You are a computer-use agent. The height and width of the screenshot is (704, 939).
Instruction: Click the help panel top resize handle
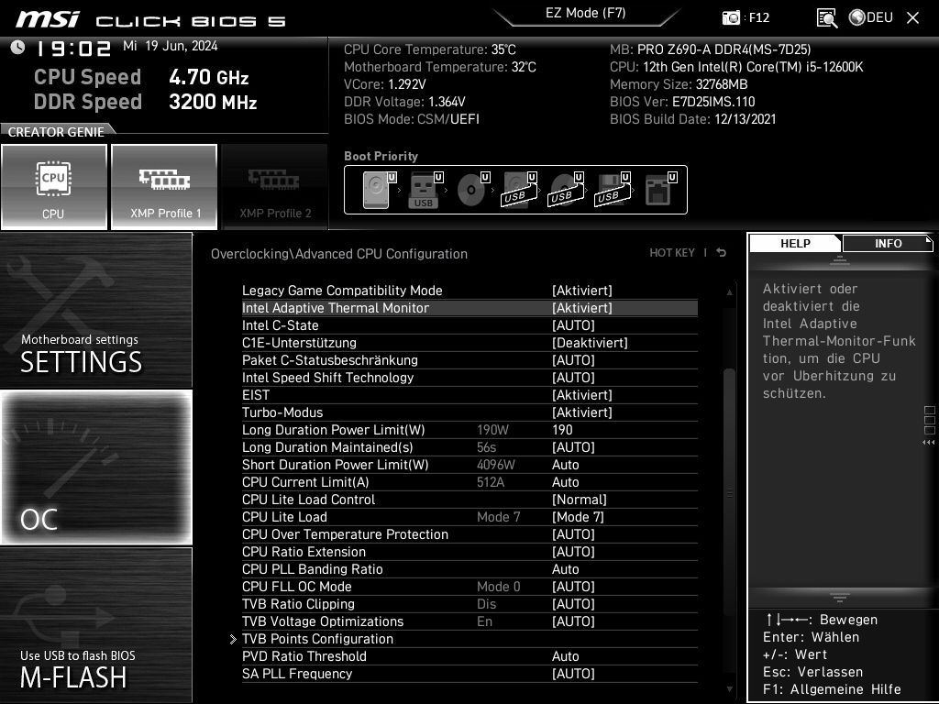tap(840, 260)
